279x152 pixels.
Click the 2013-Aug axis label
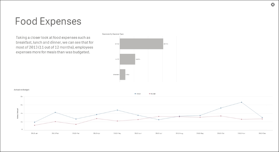click(x=179, y=133)
